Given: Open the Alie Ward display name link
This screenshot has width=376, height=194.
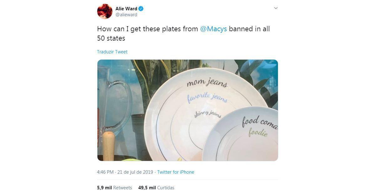Looking at the screenshot, I should click(126, 9).
